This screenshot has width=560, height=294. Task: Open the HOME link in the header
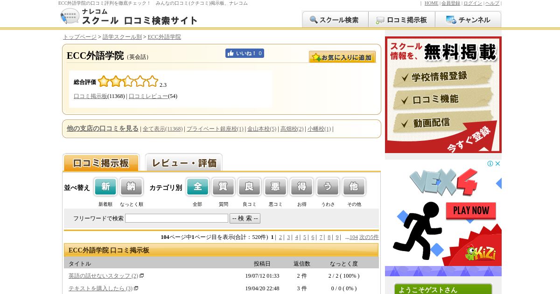click(x=431, y=3)
